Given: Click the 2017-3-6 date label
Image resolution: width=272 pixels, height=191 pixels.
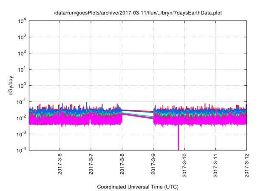Looking at the screenshot, I should point(59,164).
